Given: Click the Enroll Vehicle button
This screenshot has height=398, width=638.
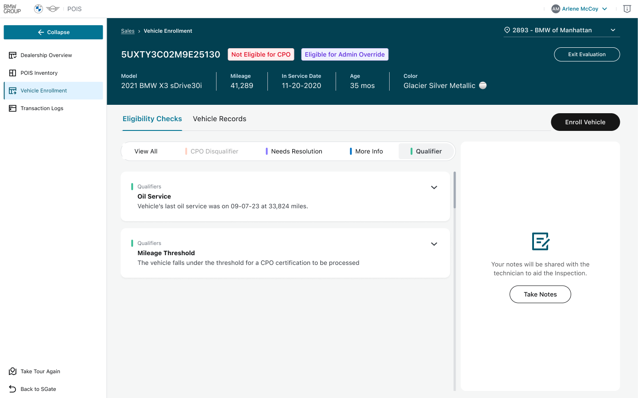Looking at the screenshot, I should tap(585, 122).
